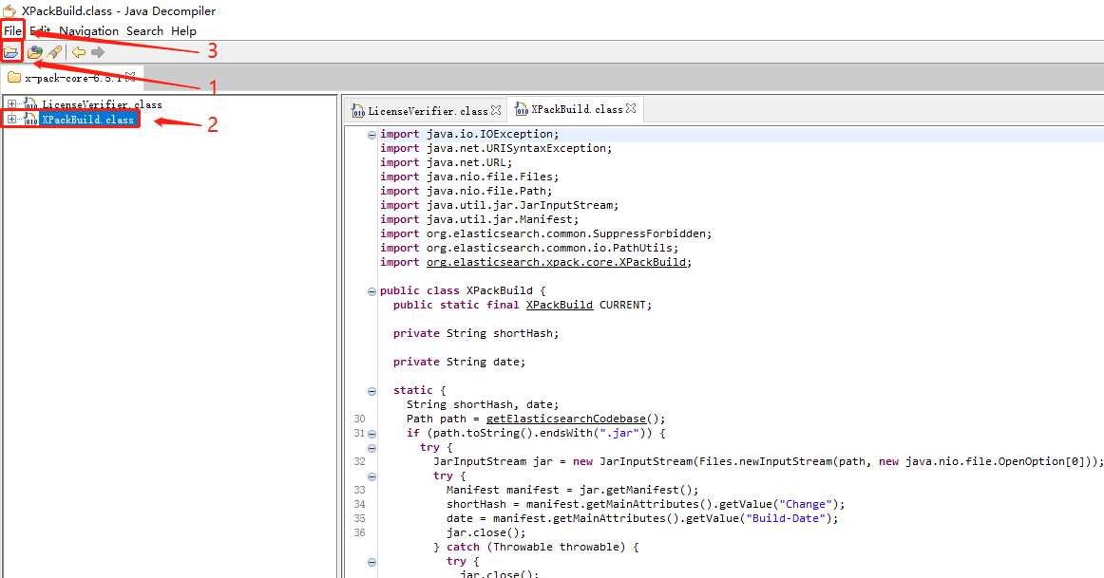The image size is (1104, 578).
Task: Follow the org.elasticsearch.xpack.core.XPackBuild import link
Action: click(556, 262)
